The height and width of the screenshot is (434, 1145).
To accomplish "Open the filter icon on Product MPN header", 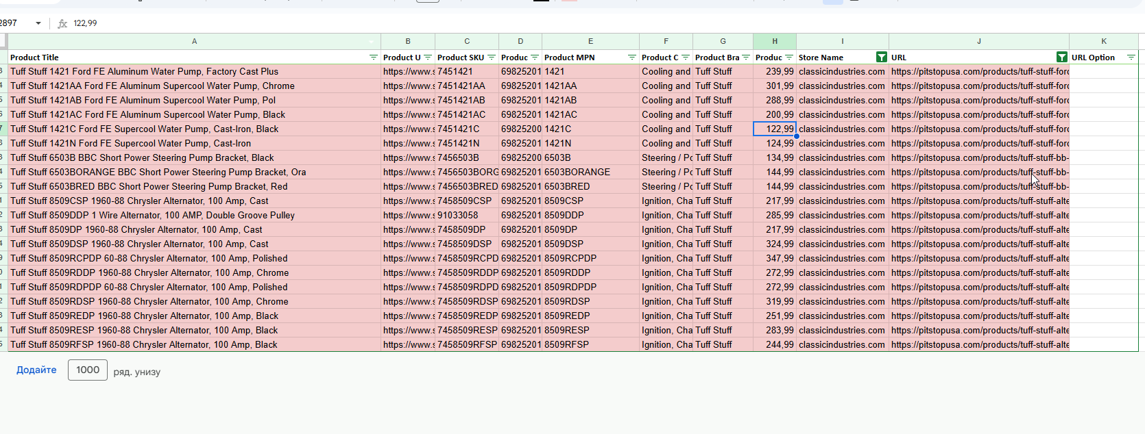I will click(x=632, y=58).
